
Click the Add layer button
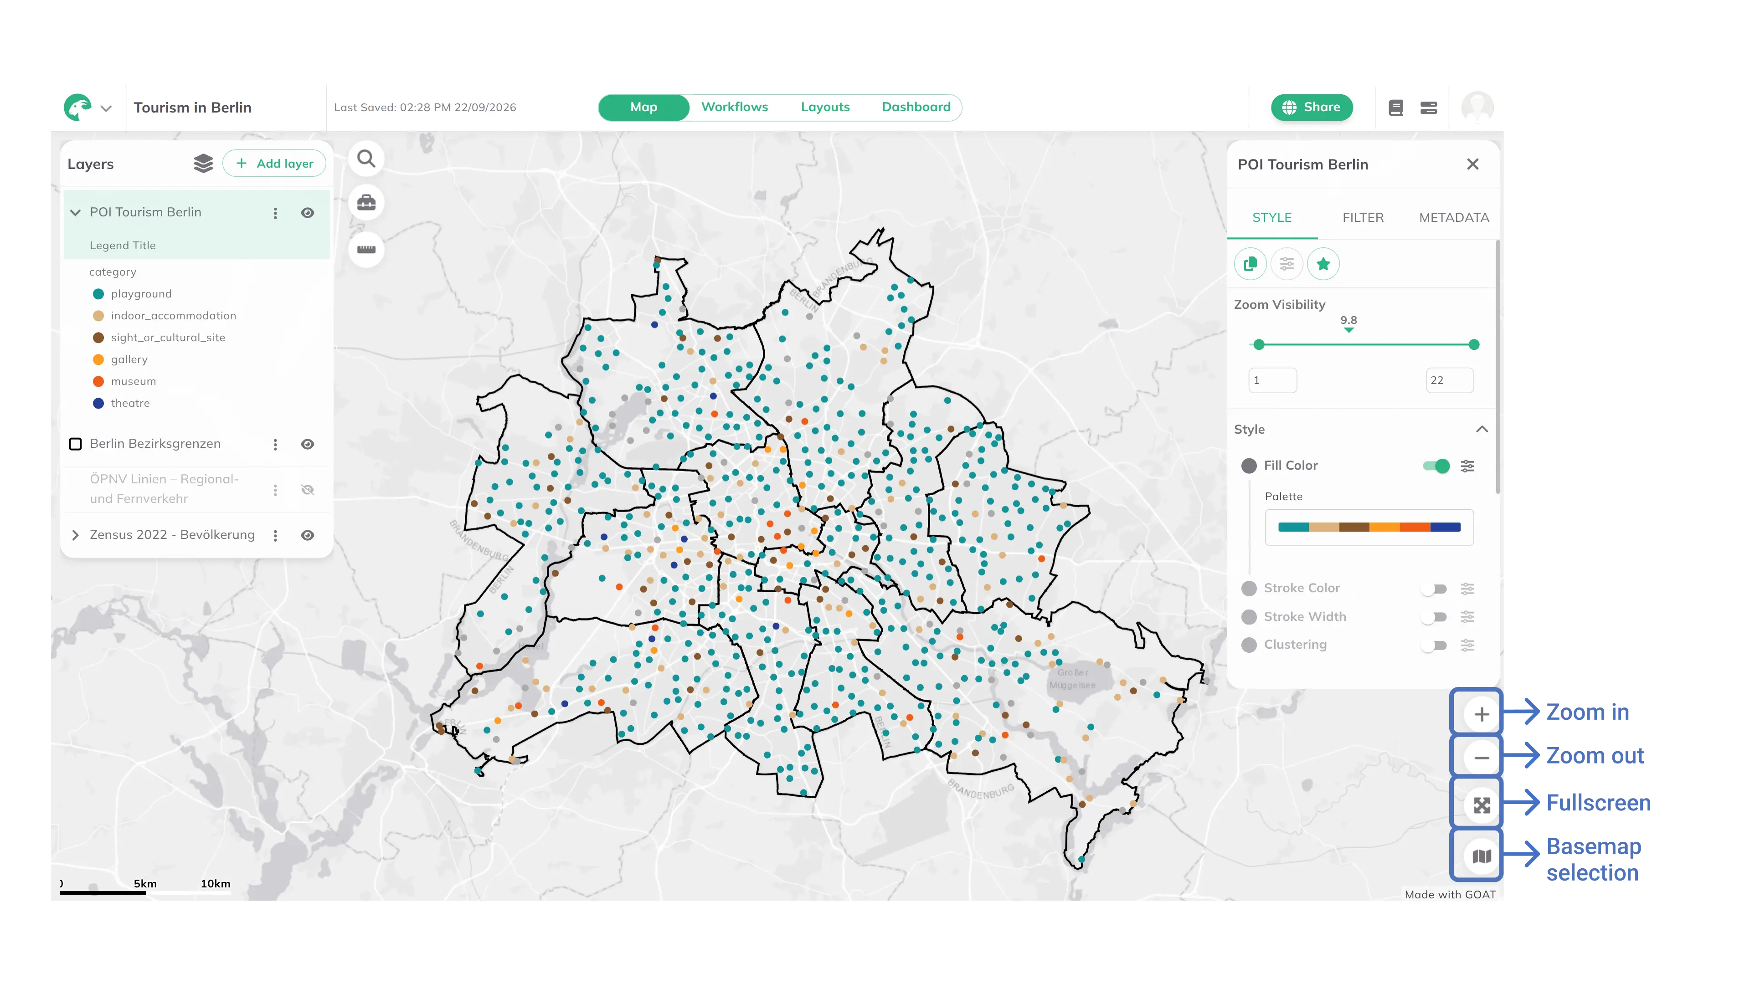[x=274, y=164]
